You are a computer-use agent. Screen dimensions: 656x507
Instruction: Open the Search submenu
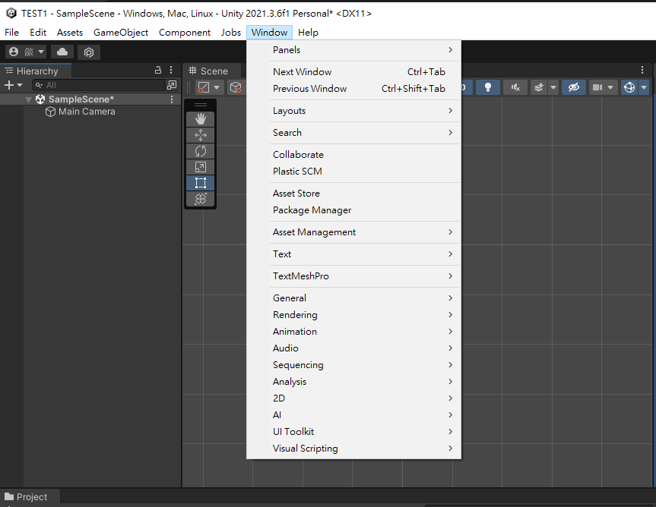pyautogui.click(x=354, y=132)
